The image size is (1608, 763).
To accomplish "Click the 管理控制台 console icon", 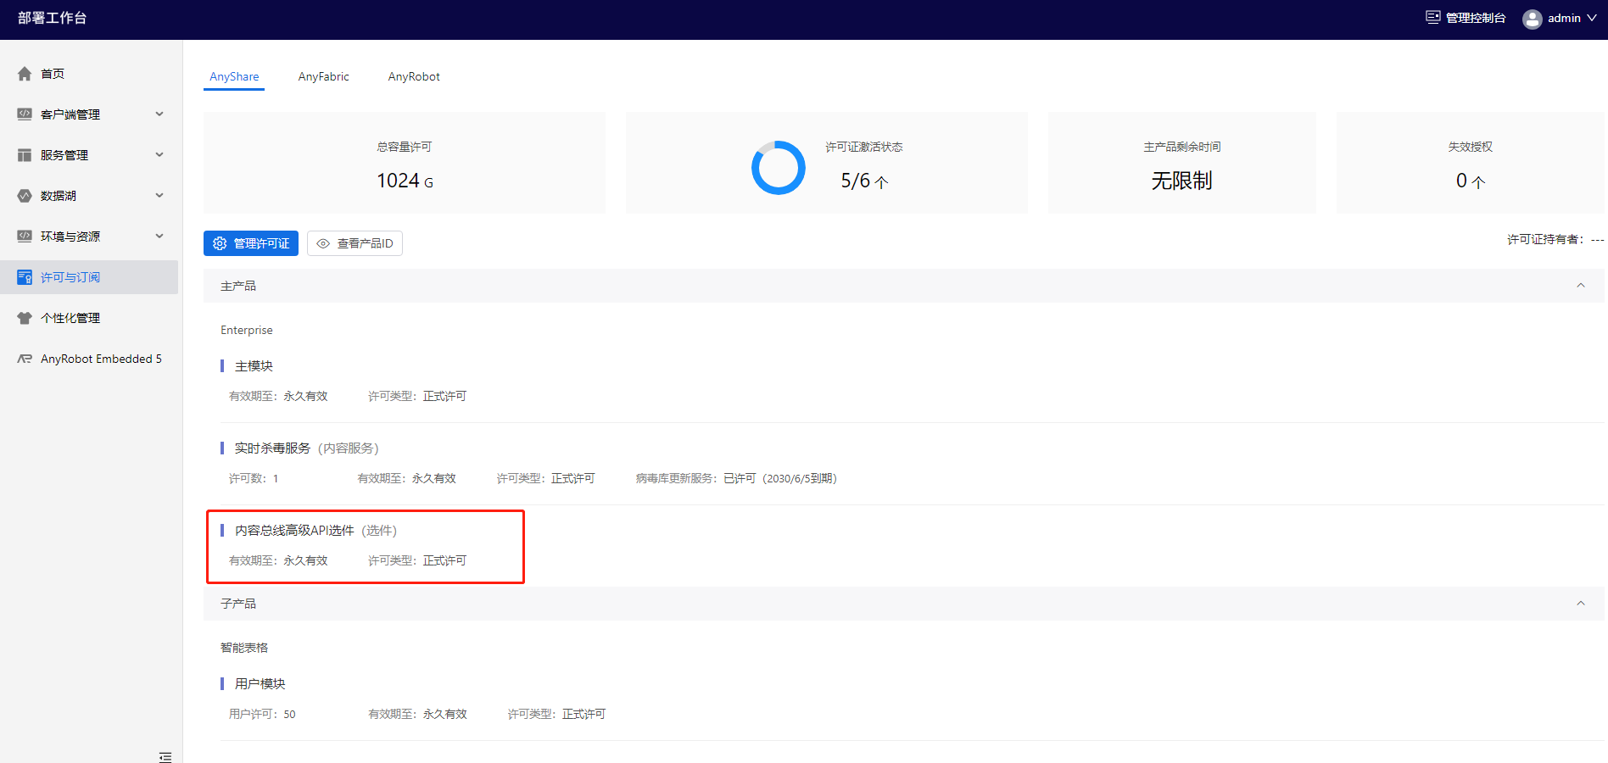I will 1433,17.
